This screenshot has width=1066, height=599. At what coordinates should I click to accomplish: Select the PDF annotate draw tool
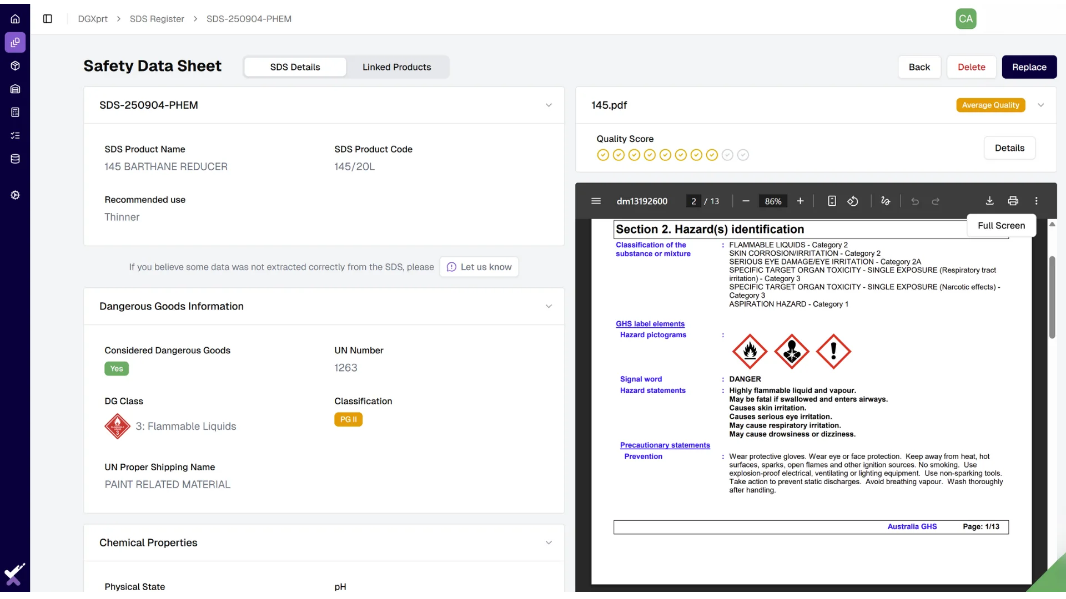coord(886,201)
